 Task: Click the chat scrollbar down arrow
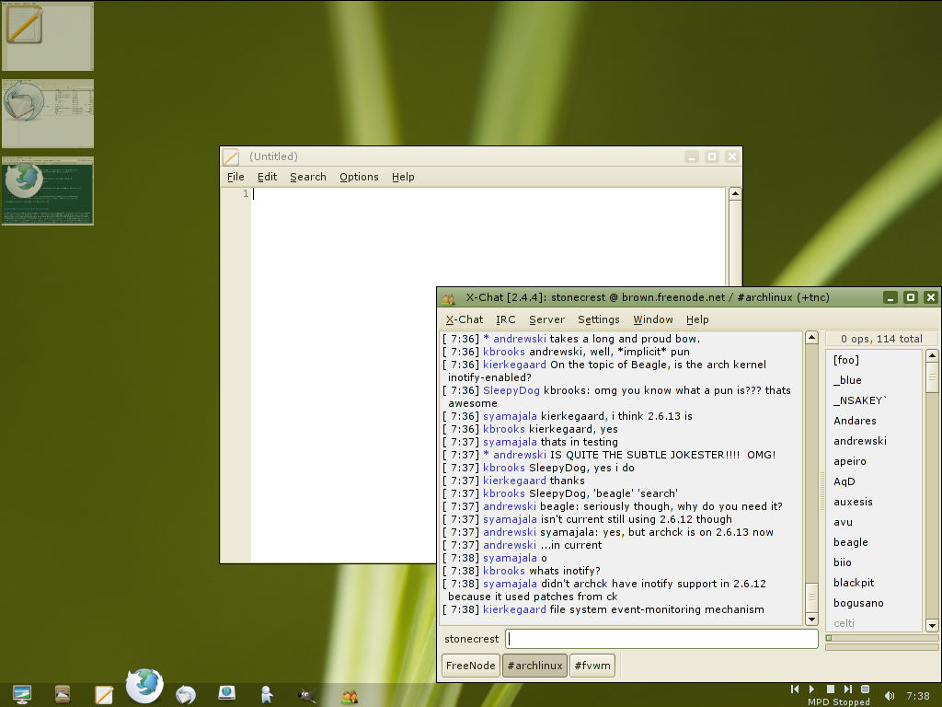[811, 620]
